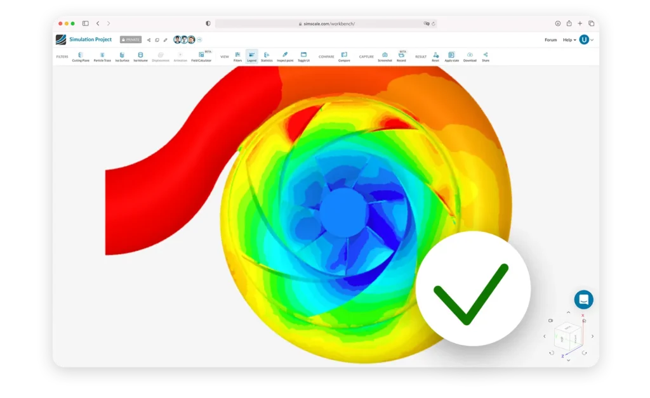Image resolution: width=650 pixels, height=398 pixels.
Task: Expand the additional collaborators badge
Action: tap(199, 40)
